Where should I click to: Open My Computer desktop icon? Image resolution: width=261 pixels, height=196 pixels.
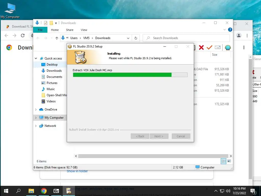tap(10, 10)
